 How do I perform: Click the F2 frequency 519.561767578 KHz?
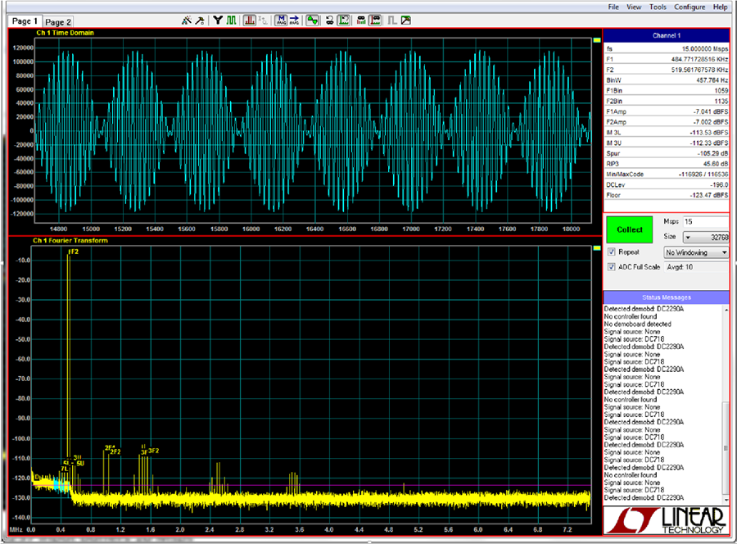point(700,70)
